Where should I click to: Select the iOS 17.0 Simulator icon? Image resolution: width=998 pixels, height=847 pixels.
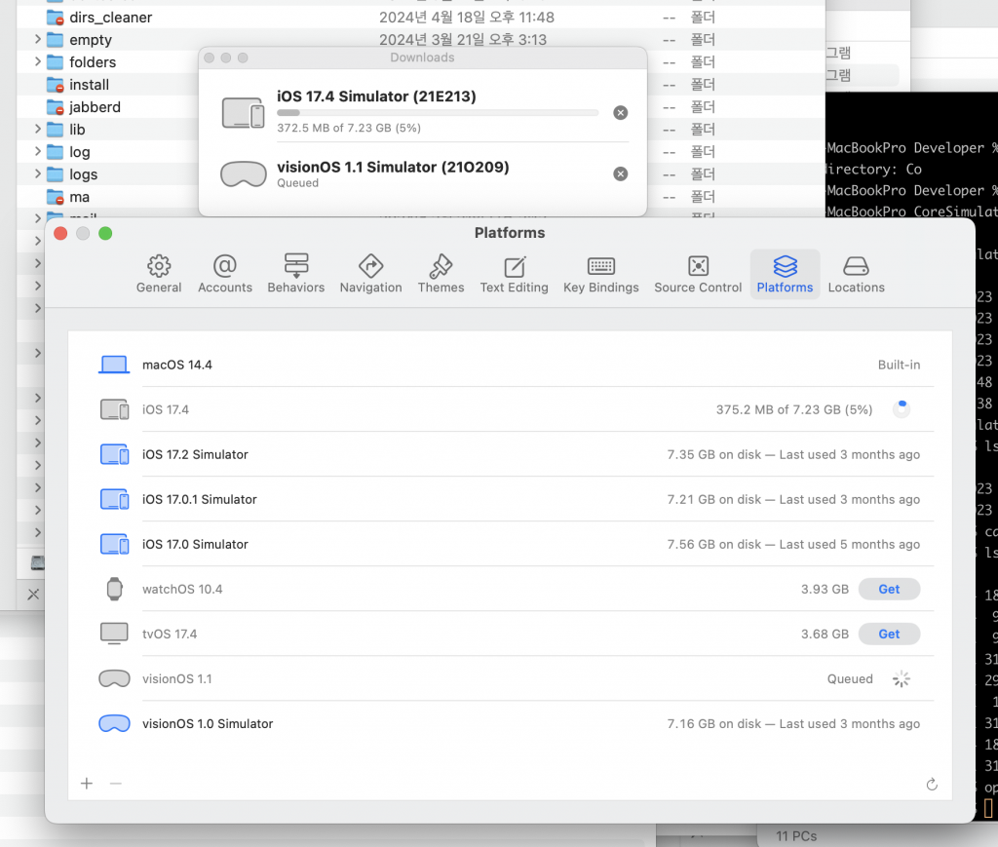pos(115,544)
